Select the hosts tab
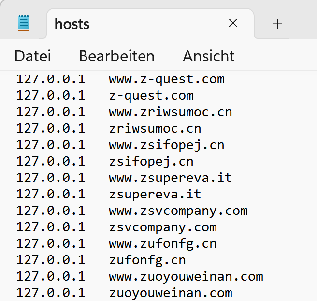Viewport: 317px width, 301px height. 72,24
